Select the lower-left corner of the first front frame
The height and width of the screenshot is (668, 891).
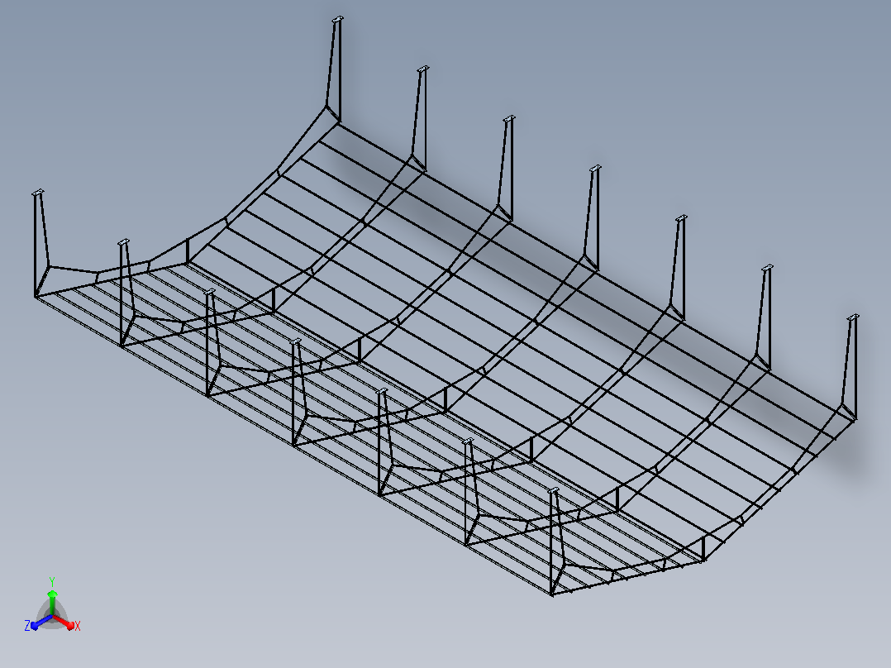click(x=36, y=296)
